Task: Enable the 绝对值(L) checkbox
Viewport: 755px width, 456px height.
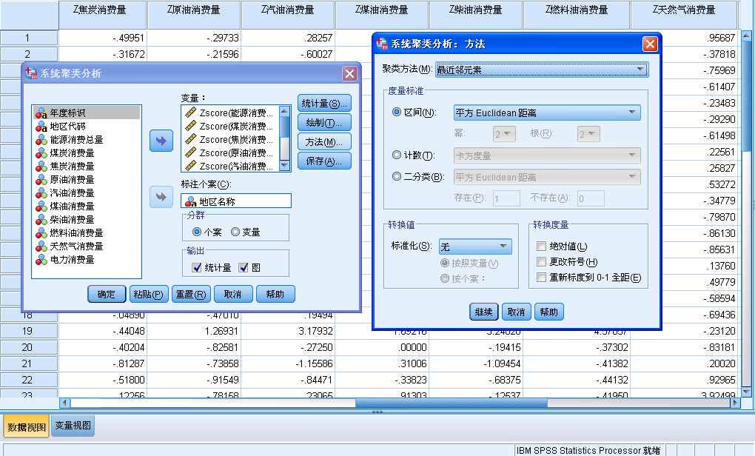Action: (541, 247)
